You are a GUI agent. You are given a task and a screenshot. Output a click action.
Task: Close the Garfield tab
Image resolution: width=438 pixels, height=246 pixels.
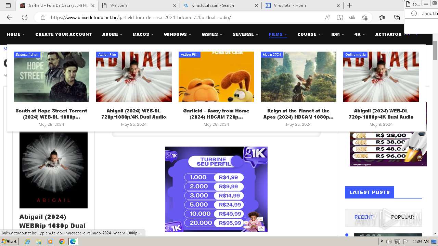[x=93, y=5]
